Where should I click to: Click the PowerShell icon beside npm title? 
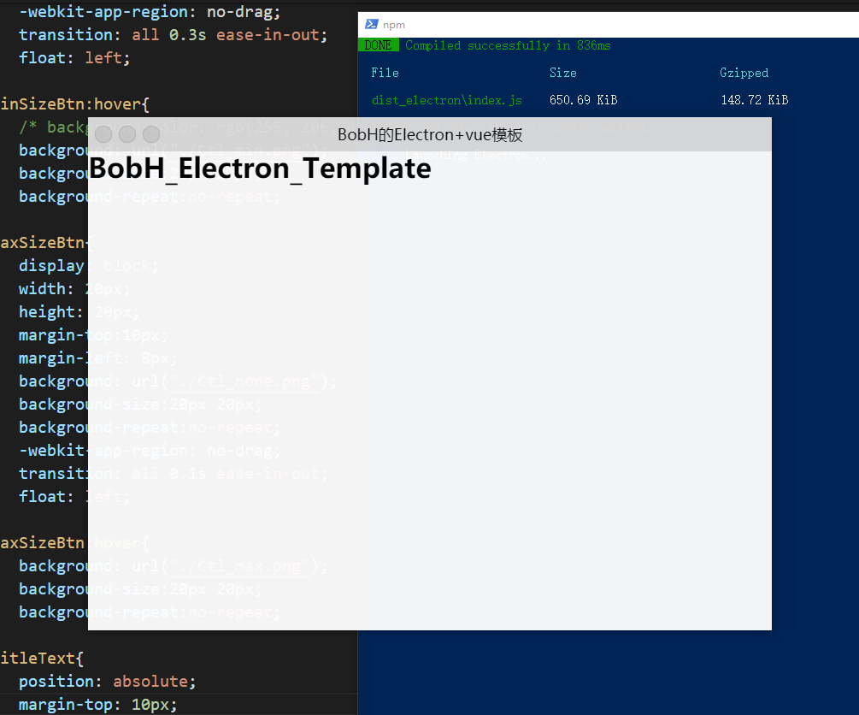(372, 24)
